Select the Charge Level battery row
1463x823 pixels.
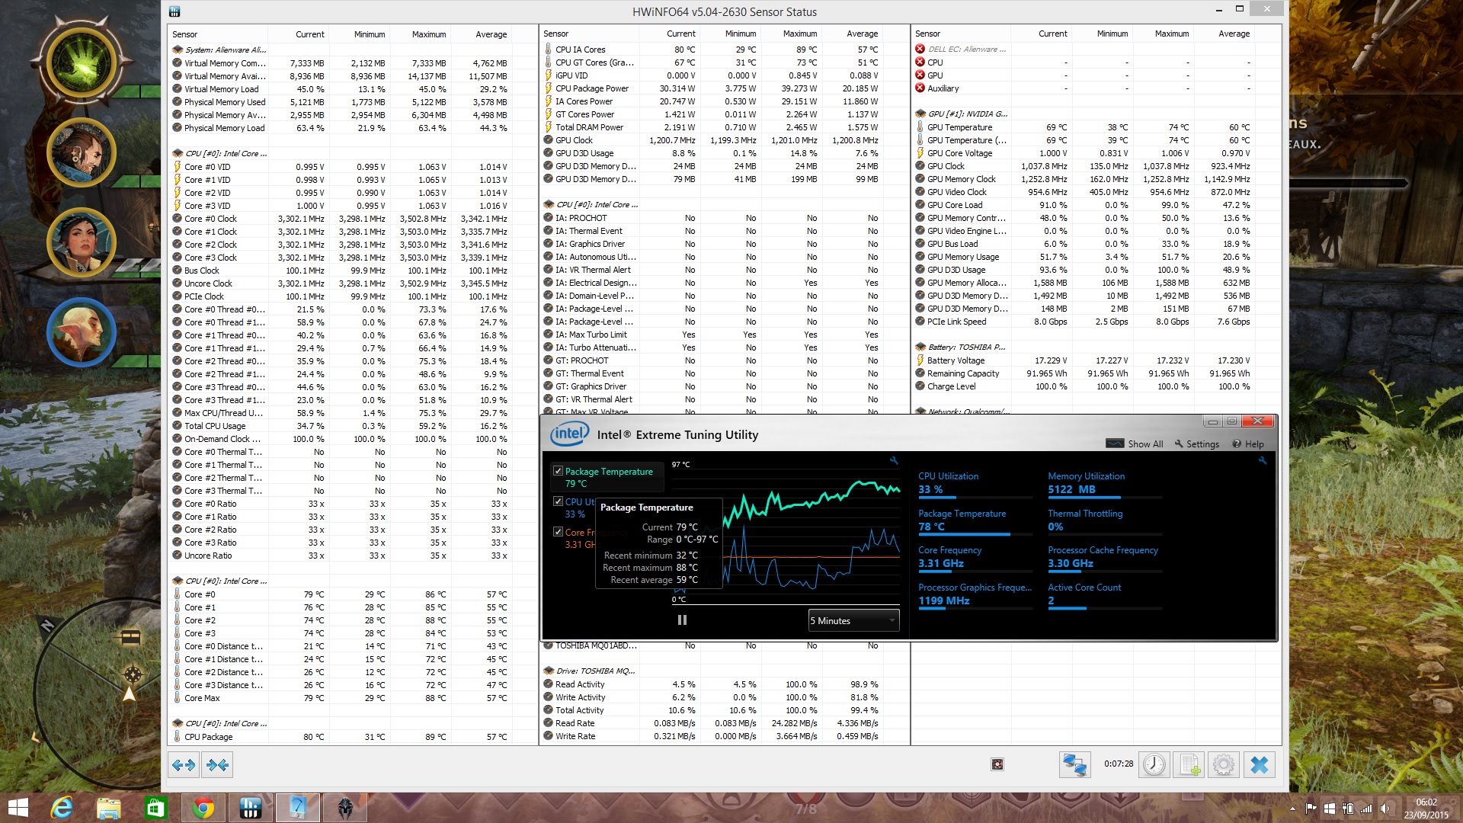tap(1083, 386)
